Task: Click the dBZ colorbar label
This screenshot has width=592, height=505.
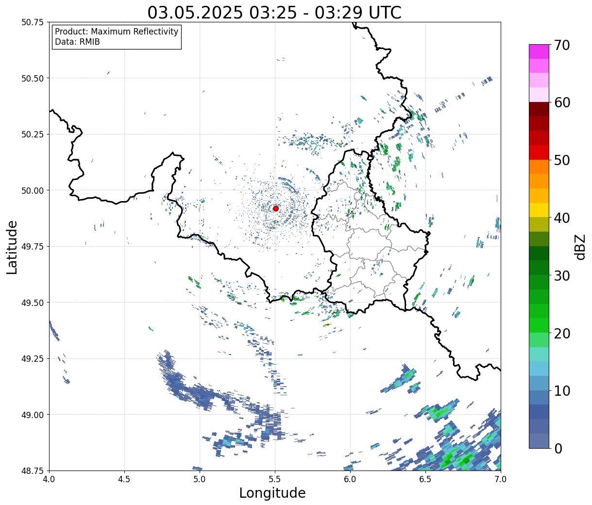Action: click(580, 246)
